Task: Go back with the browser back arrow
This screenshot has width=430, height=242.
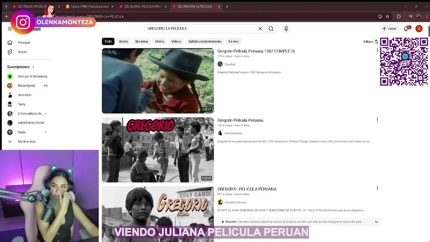Action: coord(7,16)
